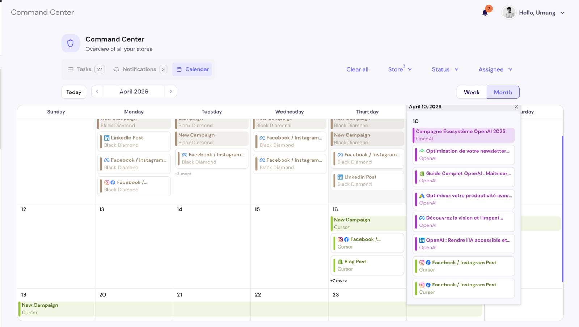This screenshot has height=327, width=579.
Task: Click LinkedIn icon on Monday's LinkedIn Post
Action: (107, 138)
